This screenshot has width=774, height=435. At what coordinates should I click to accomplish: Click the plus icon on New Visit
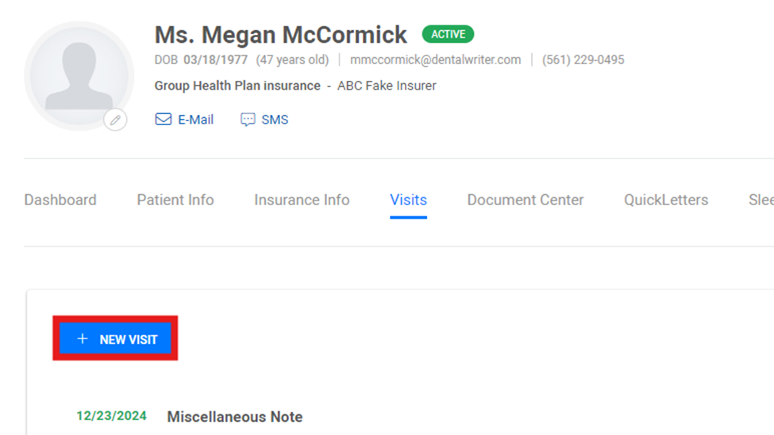83,339
